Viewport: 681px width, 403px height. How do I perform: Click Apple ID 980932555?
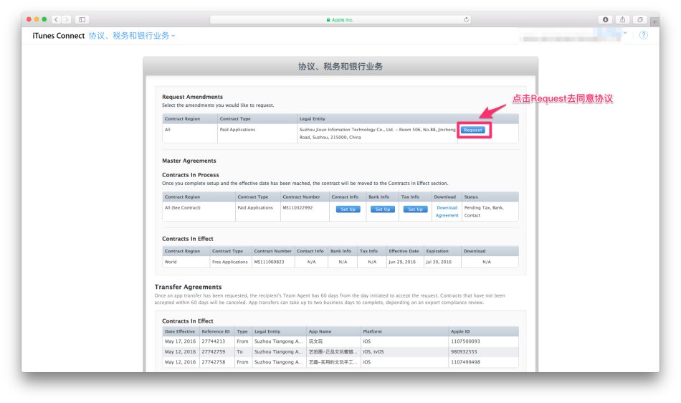(464, 352)
